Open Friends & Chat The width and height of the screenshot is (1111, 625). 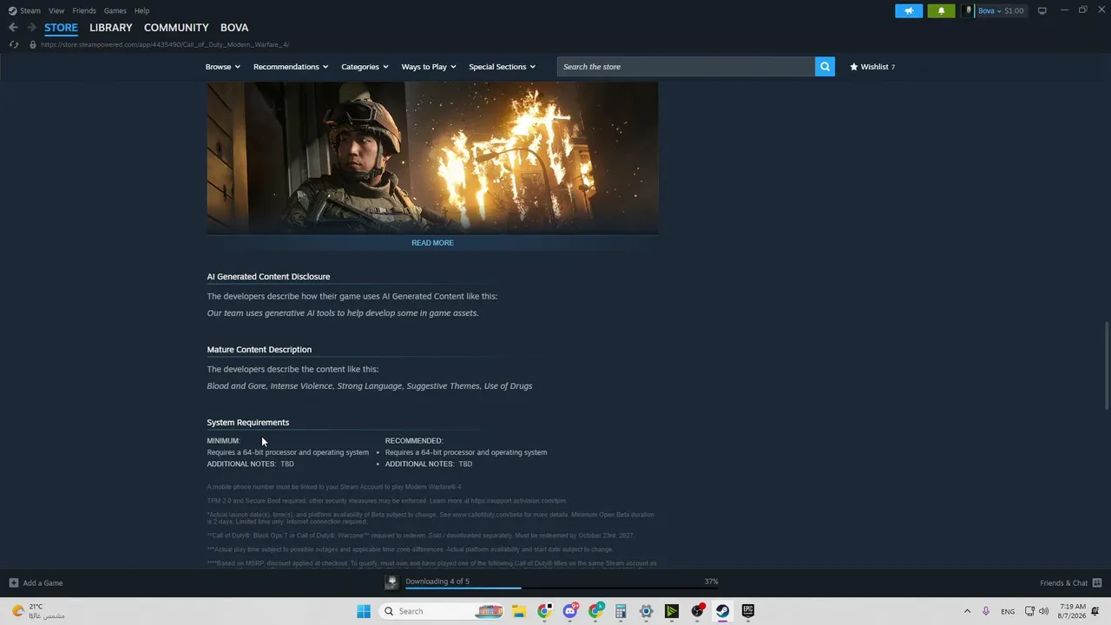click(1071, 582)
